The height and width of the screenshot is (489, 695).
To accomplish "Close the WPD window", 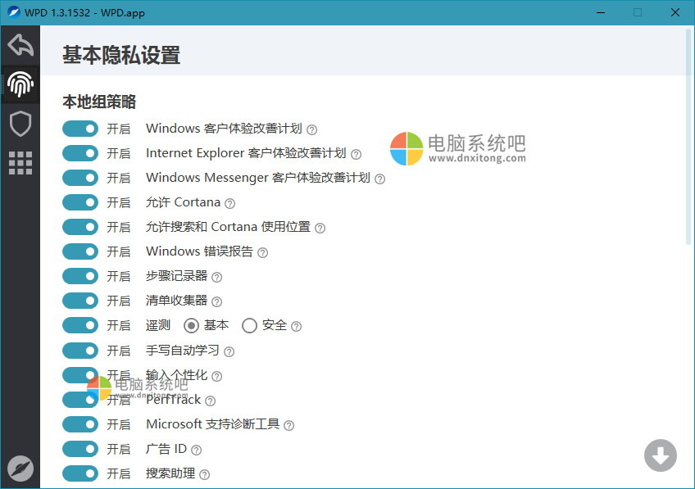I will click(x=675, y=12).
